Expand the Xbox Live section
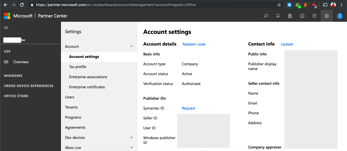 point(131,148)
